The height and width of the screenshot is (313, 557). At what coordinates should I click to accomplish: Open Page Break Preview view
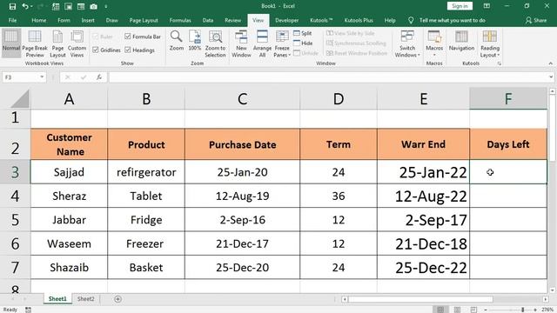(x=35, y=43)
